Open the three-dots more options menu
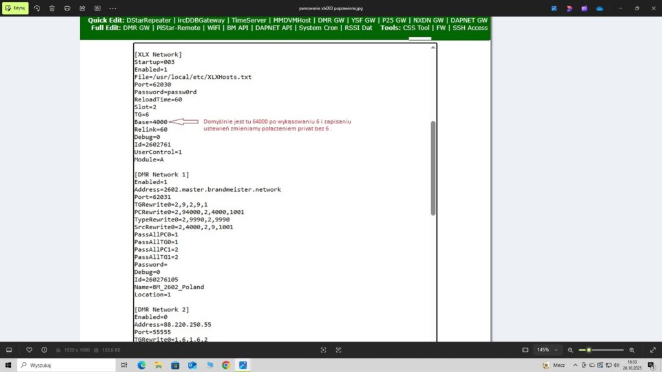Viewport: 662px width, 372px height. click(113, 8)
